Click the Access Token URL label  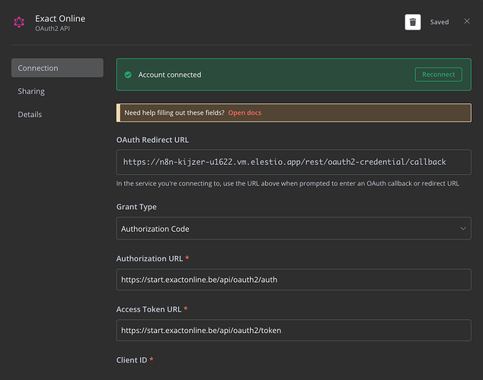pos(149,309)
